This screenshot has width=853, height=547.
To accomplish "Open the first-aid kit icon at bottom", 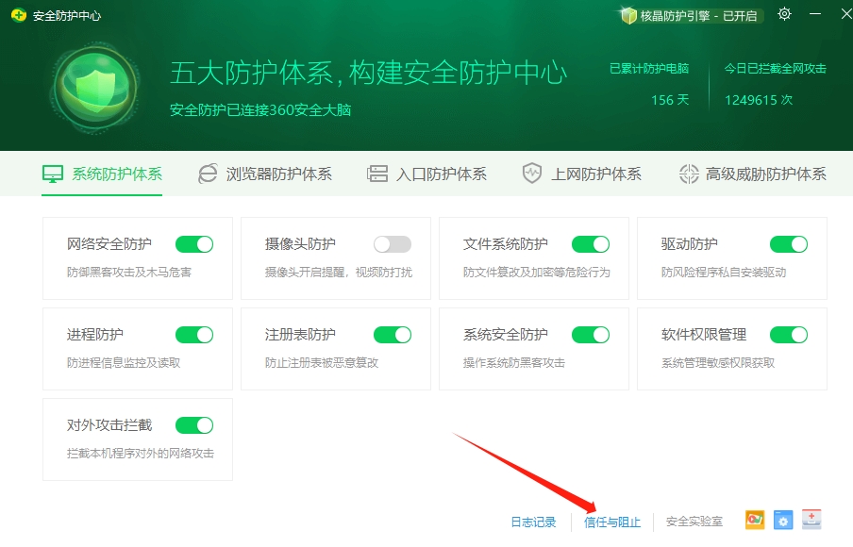I will pyautogui.click(x=811, y=520).
